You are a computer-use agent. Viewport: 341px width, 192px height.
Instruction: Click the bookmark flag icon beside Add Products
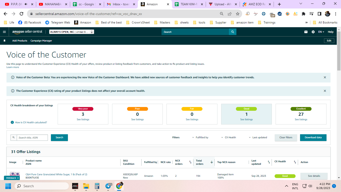pos(4,40)
